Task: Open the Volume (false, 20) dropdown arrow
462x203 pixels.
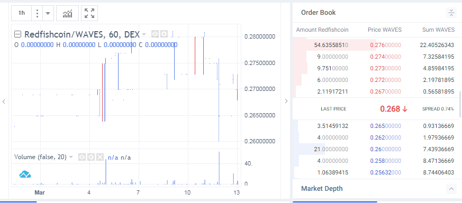Action: point(71,158)
